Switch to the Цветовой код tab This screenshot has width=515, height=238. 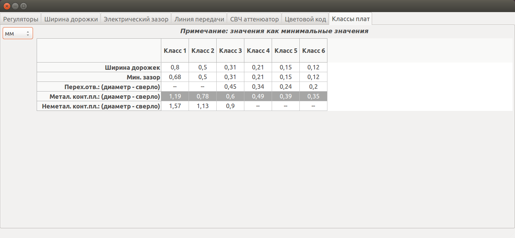point(305,19)
